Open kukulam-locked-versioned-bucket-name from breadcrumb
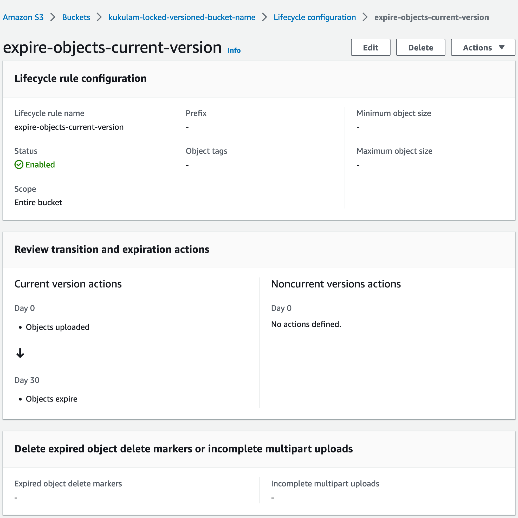518x518 pixels. (x=182, y=17)
